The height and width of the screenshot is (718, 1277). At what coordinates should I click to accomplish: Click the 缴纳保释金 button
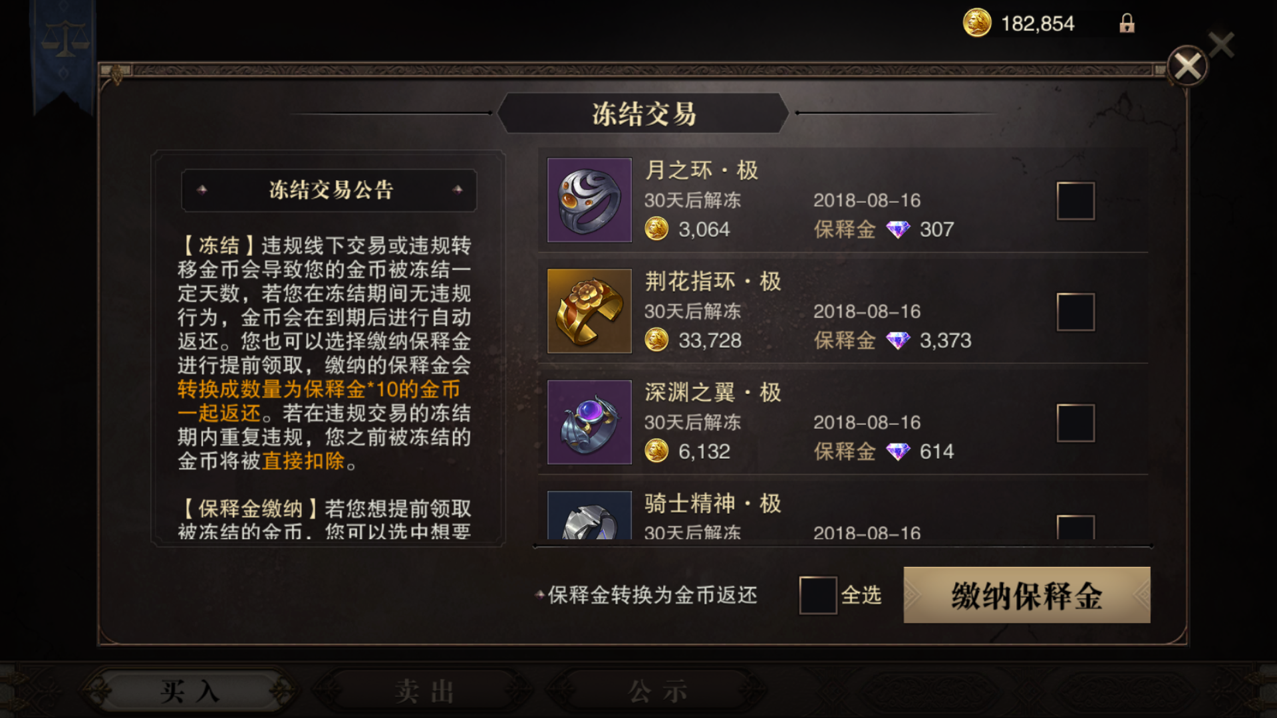(1027, 595)
